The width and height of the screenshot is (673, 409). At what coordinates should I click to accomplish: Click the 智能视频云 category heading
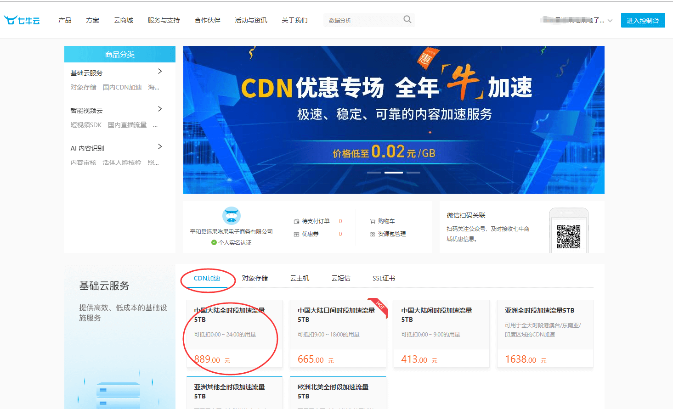86,111
